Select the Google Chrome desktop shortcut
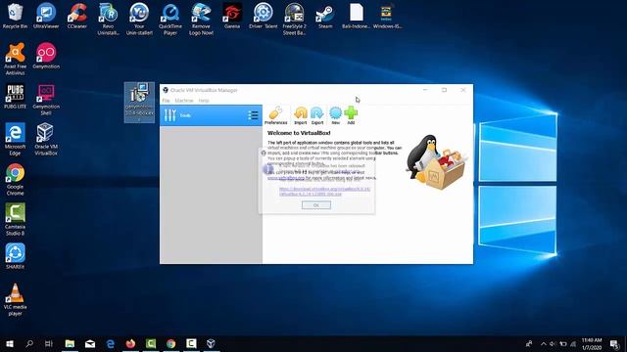Viewport: 627px width, 352px height. tap(16, 180)
